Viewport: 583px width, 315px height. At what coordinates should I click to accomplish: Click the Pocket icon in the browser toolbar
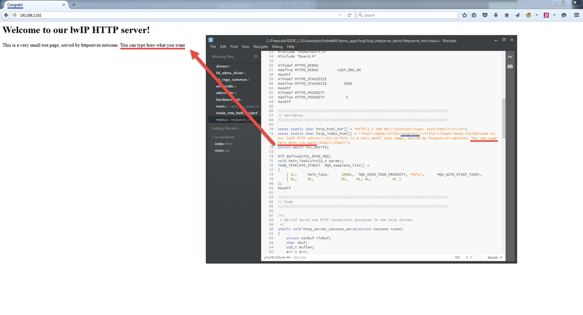(485, 15)
